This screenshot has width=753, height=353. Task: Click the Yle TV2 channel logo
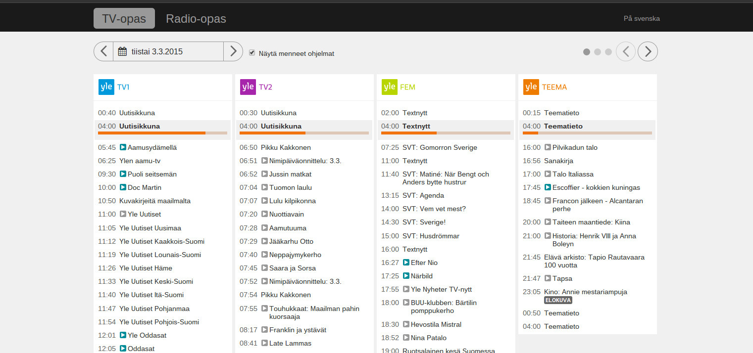248,87
